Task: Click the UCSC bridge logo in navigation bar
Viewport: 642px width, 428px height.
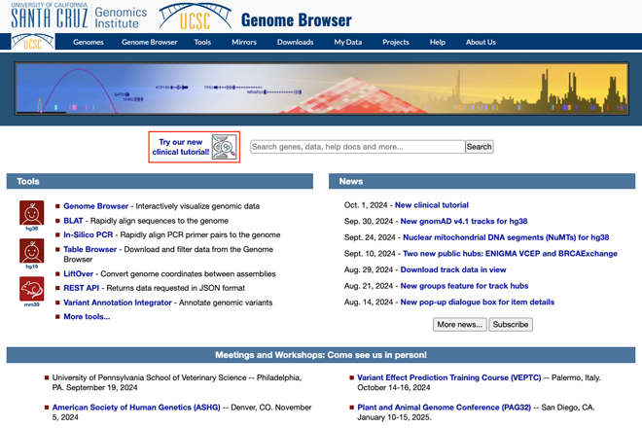Action: pos(33,42)
